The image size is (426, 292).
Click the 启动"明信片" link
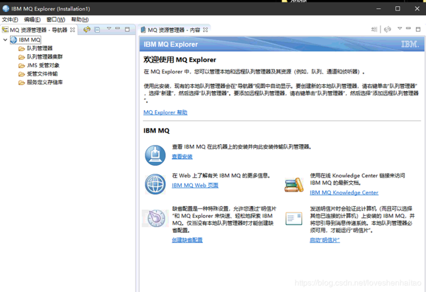point(325,240)
